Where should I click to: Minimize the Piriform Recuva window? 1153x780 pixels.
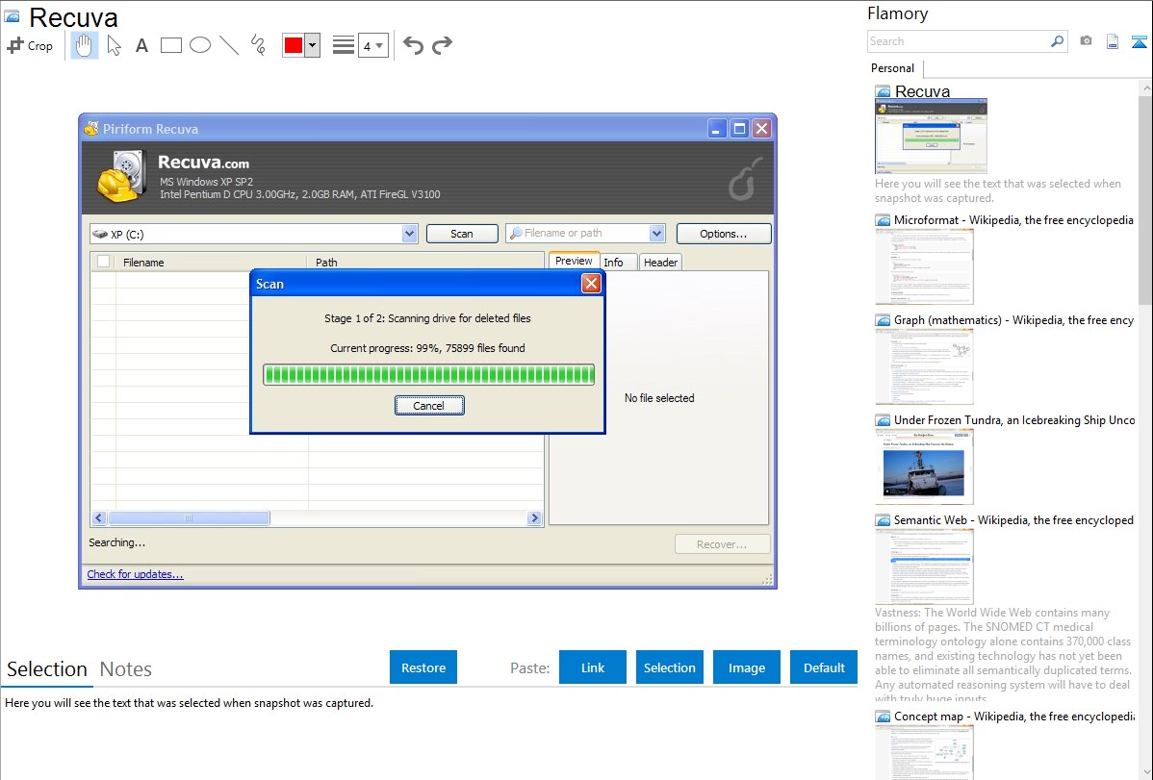pyautogui.click(x=717, y=129)
